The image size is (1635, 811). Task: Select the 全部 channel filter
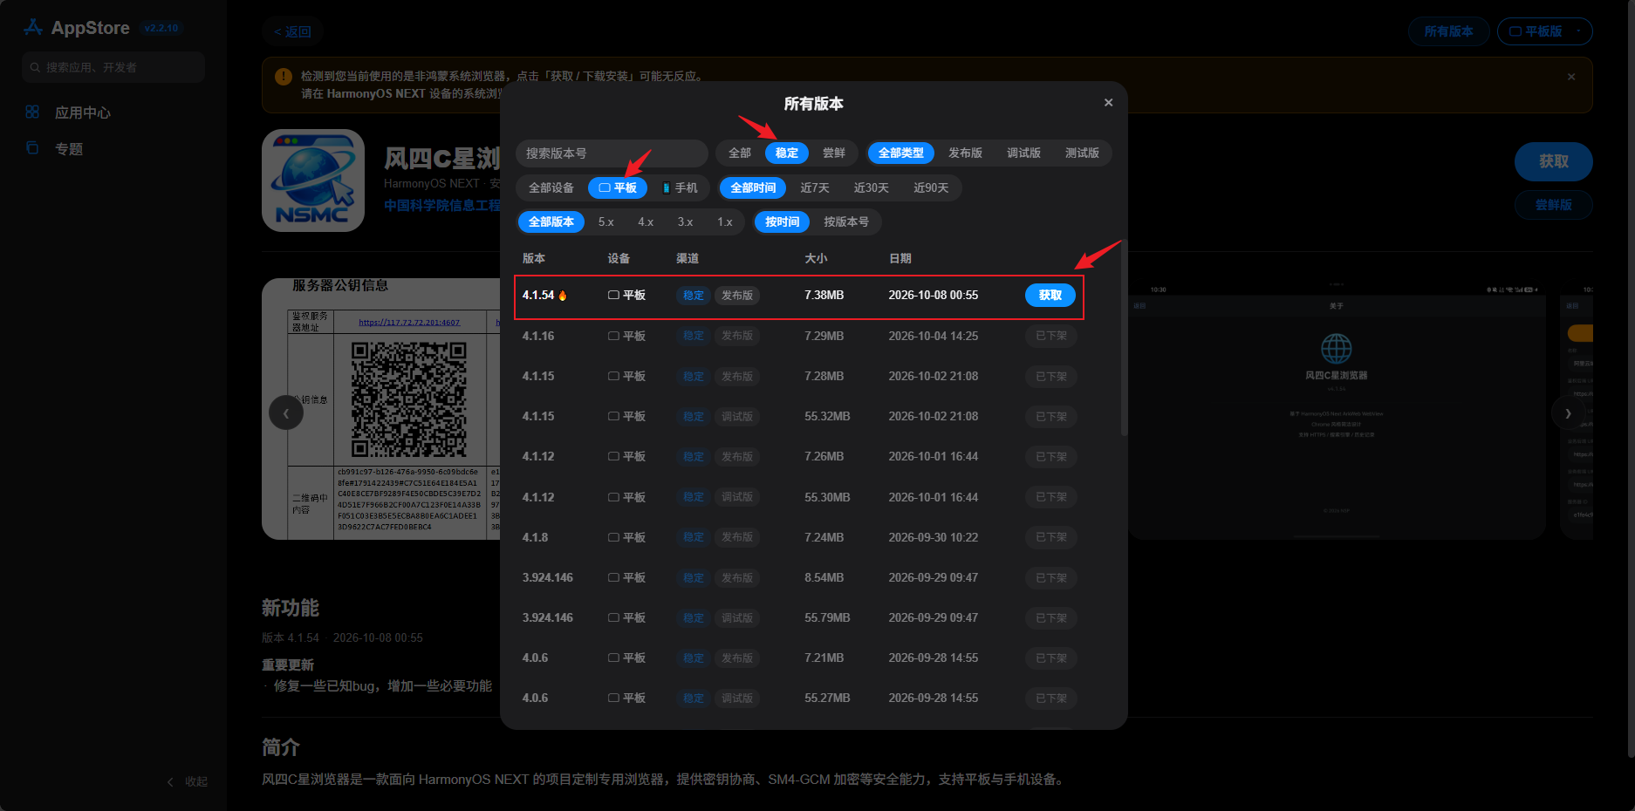pyautogui.click(x=740, y=153)
